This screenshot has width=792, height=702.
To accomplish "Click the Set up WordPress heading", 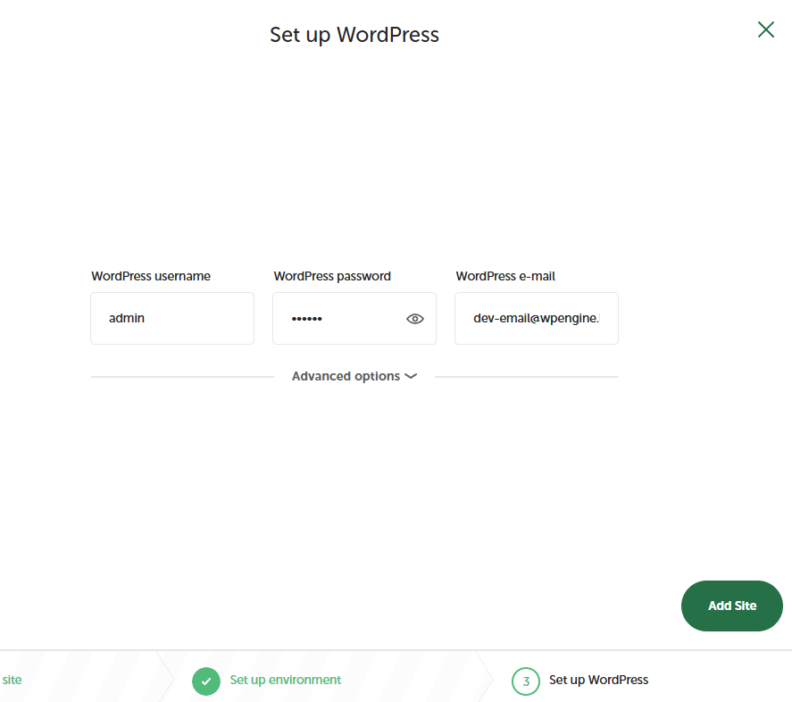I will coord(354,35).
